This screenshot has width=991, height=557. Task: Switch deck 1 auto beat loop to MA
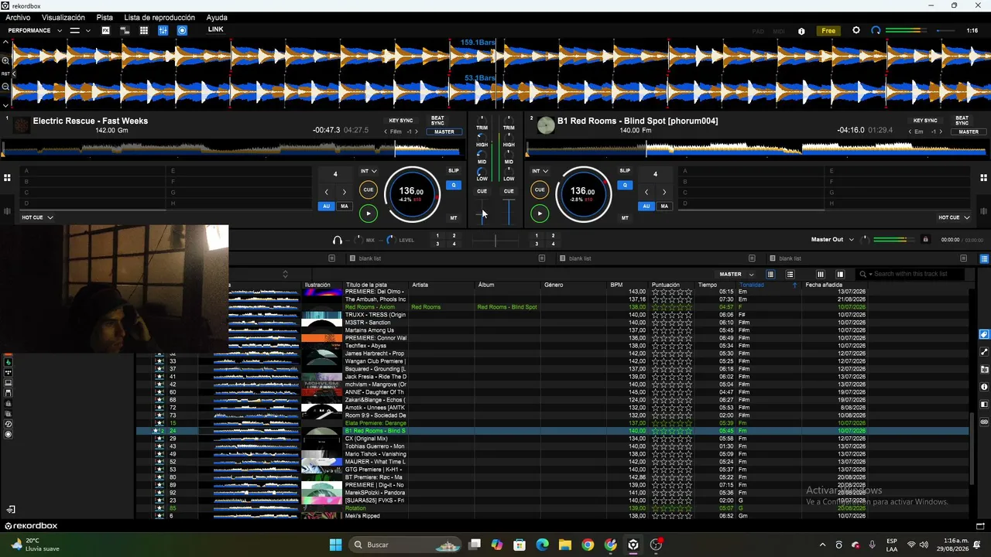click(345, 207)
